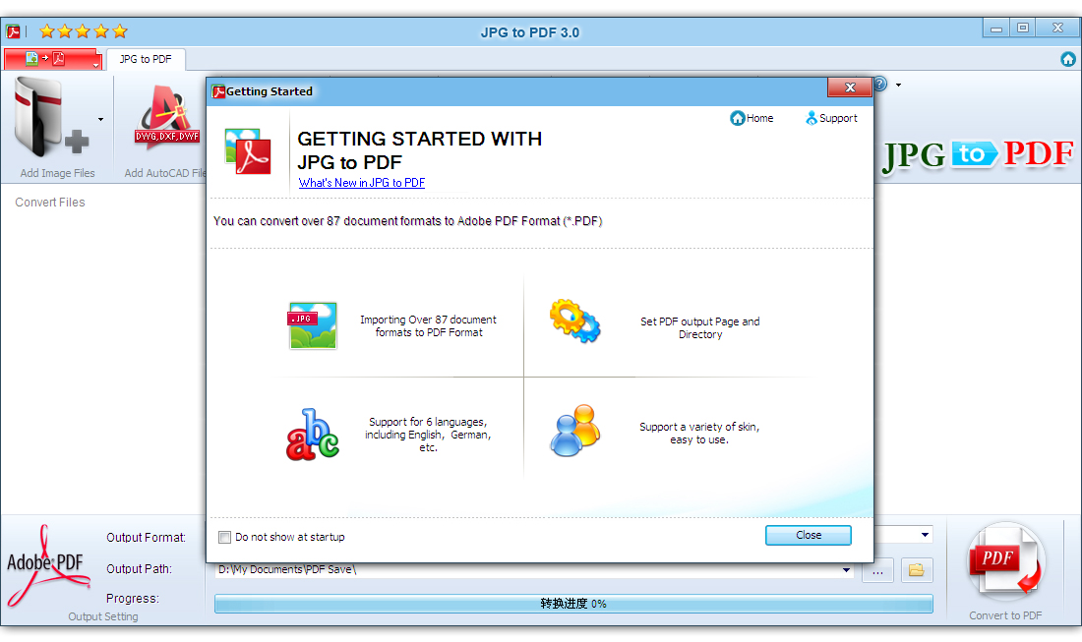Click the open output folder icon
The width and height of the screenshot is (1082, 642).
pos(917,570)
